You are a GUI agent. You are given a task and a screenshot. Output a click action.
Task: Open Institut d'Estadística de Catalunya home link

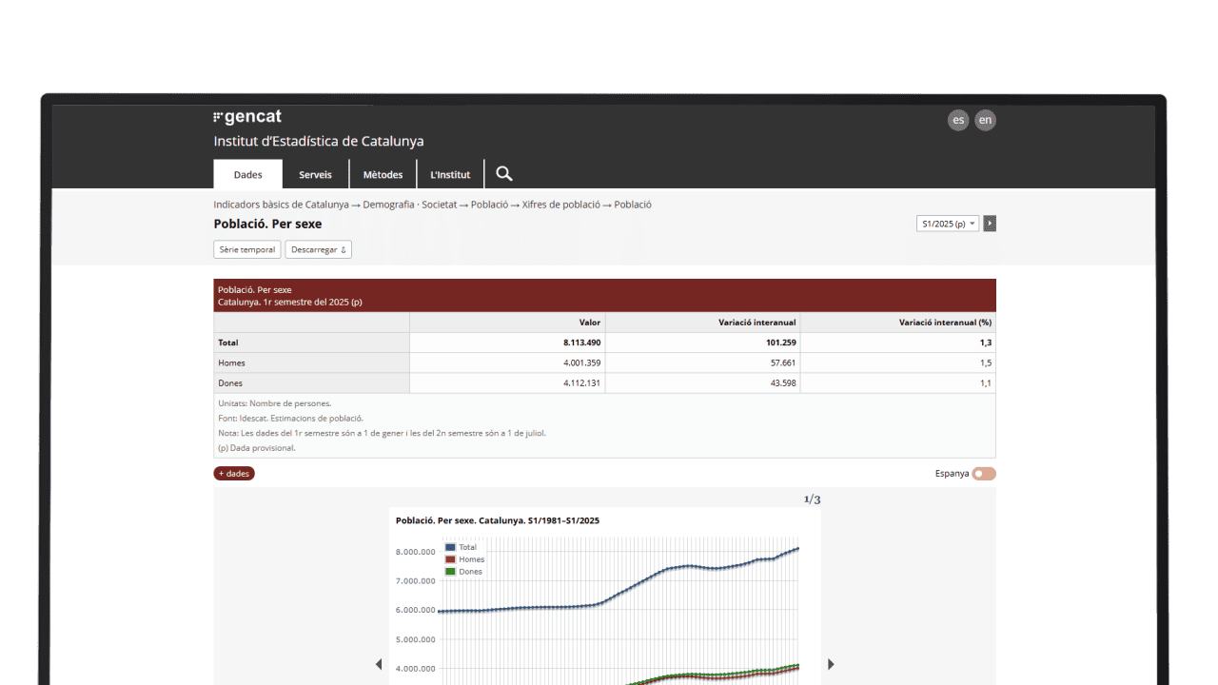pos(319,142)
